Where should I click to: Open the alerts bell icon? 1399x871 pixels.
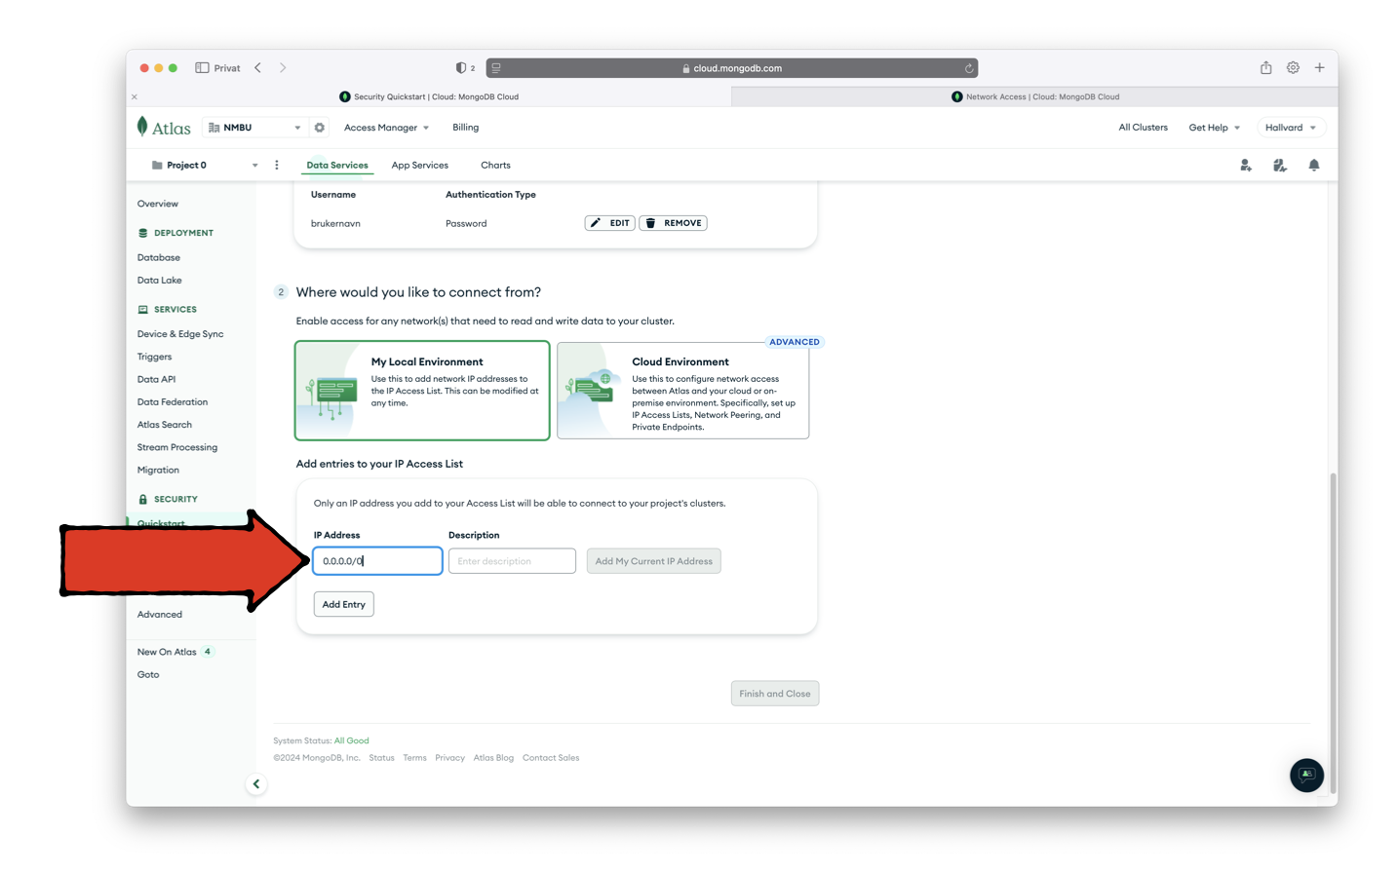[x=1314, y=166]
